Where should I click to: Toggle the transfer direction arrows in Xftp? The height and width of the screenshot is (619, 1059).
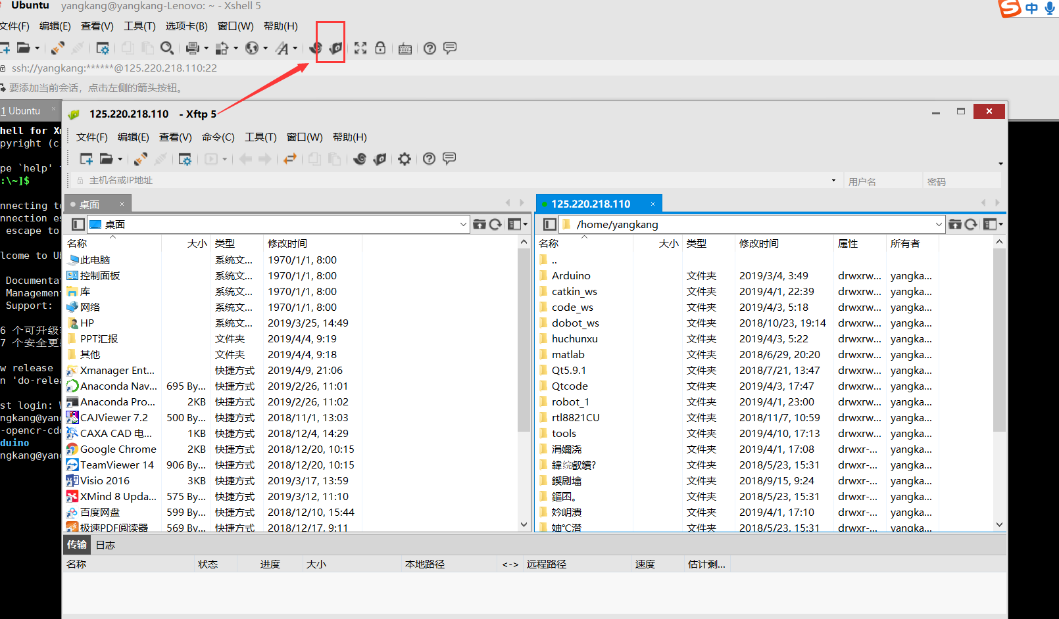(x=291, y=158)
